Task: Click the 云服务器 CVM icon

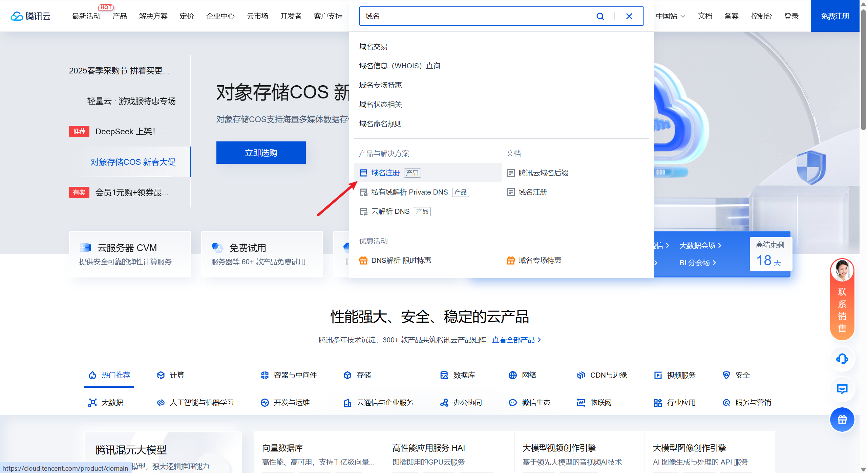Action: tap(85, 248)
